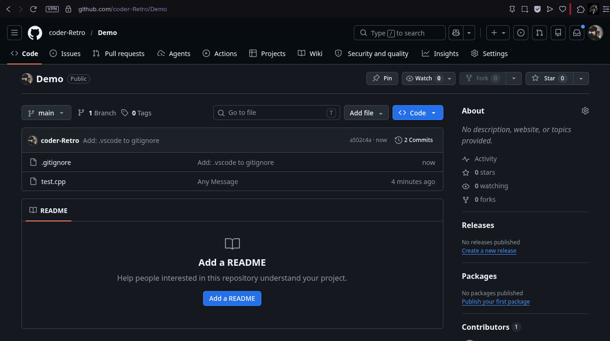Open the notifications inbox icon

[577, 33]
